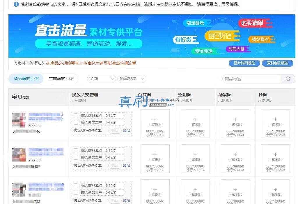Upload 场景图 image for item ID ending 5437
Viewport: 298px width, 204px height.
pos(235,159)
